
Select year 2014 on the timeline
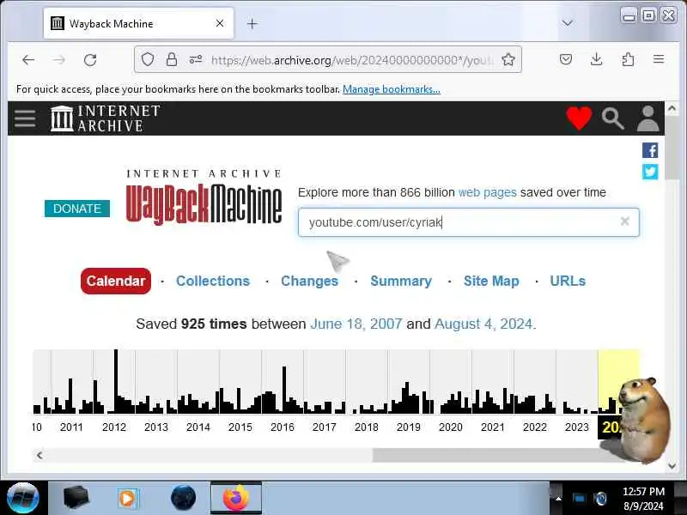[x=198, y=427]
